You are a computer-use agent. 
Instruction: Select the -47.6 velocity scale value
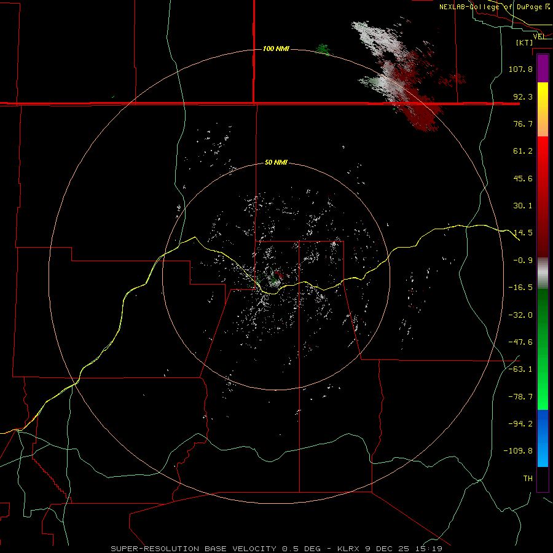point(520,342)
